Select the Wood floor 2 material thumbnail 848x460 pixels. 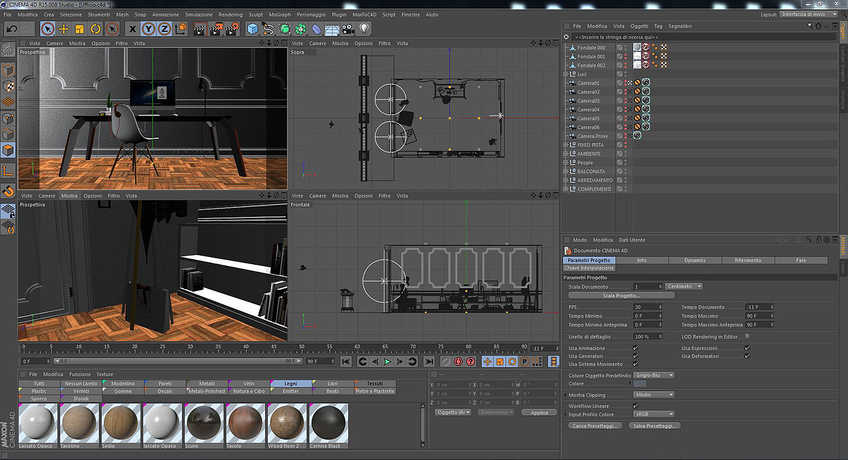click(287, 424)
